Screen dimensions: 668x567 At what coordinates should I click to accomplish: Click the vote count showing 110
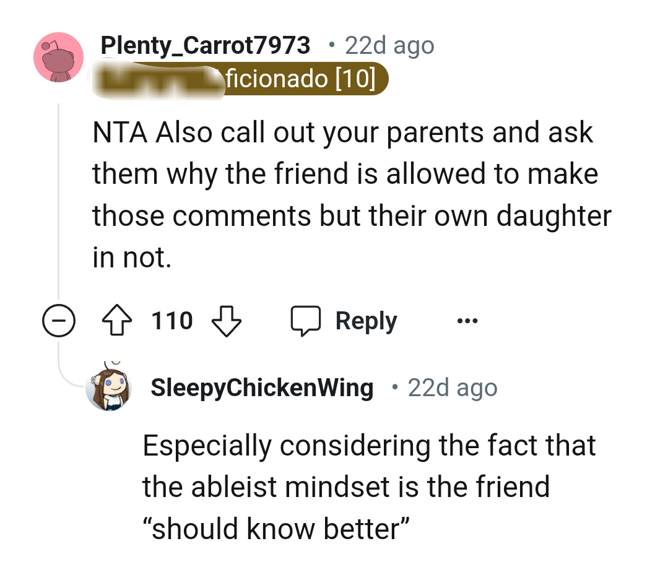pos(171,320)
